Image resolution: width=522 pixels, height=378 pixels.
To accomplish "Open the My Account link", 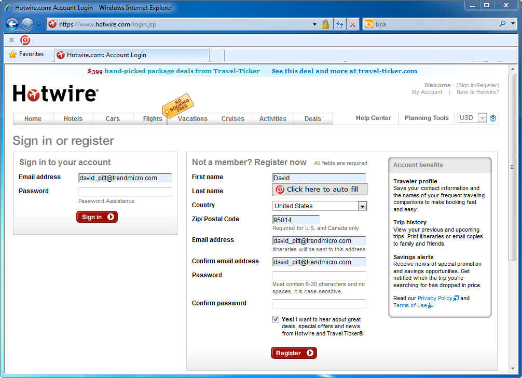I will click(x=427, y=92).
